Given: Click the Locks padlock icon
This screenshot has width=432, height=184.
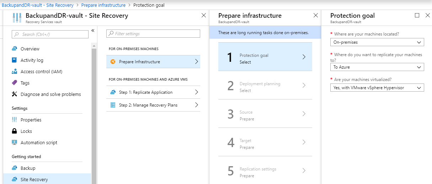Looking at the screenshot, I should pyautogui.click(x=14, y=131).
